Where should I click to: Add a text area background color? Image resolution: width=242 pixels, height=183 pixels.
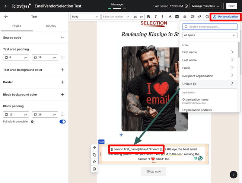[x=62, y=70]
